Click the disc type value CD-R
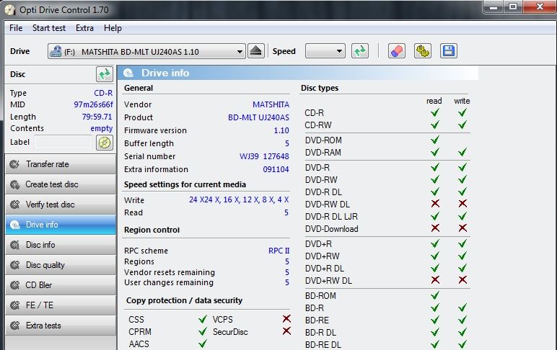This screenshot has width=557, height=350. pyautogui.click(x=103, y=93)
